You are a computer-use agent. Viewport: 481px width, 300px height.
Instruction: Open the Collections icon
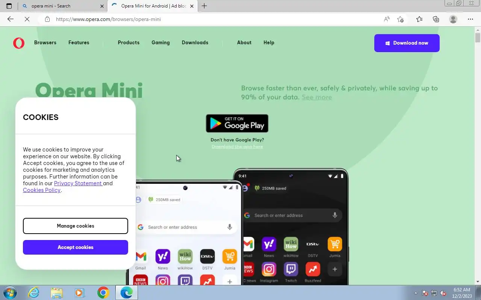tap(436, 19)
